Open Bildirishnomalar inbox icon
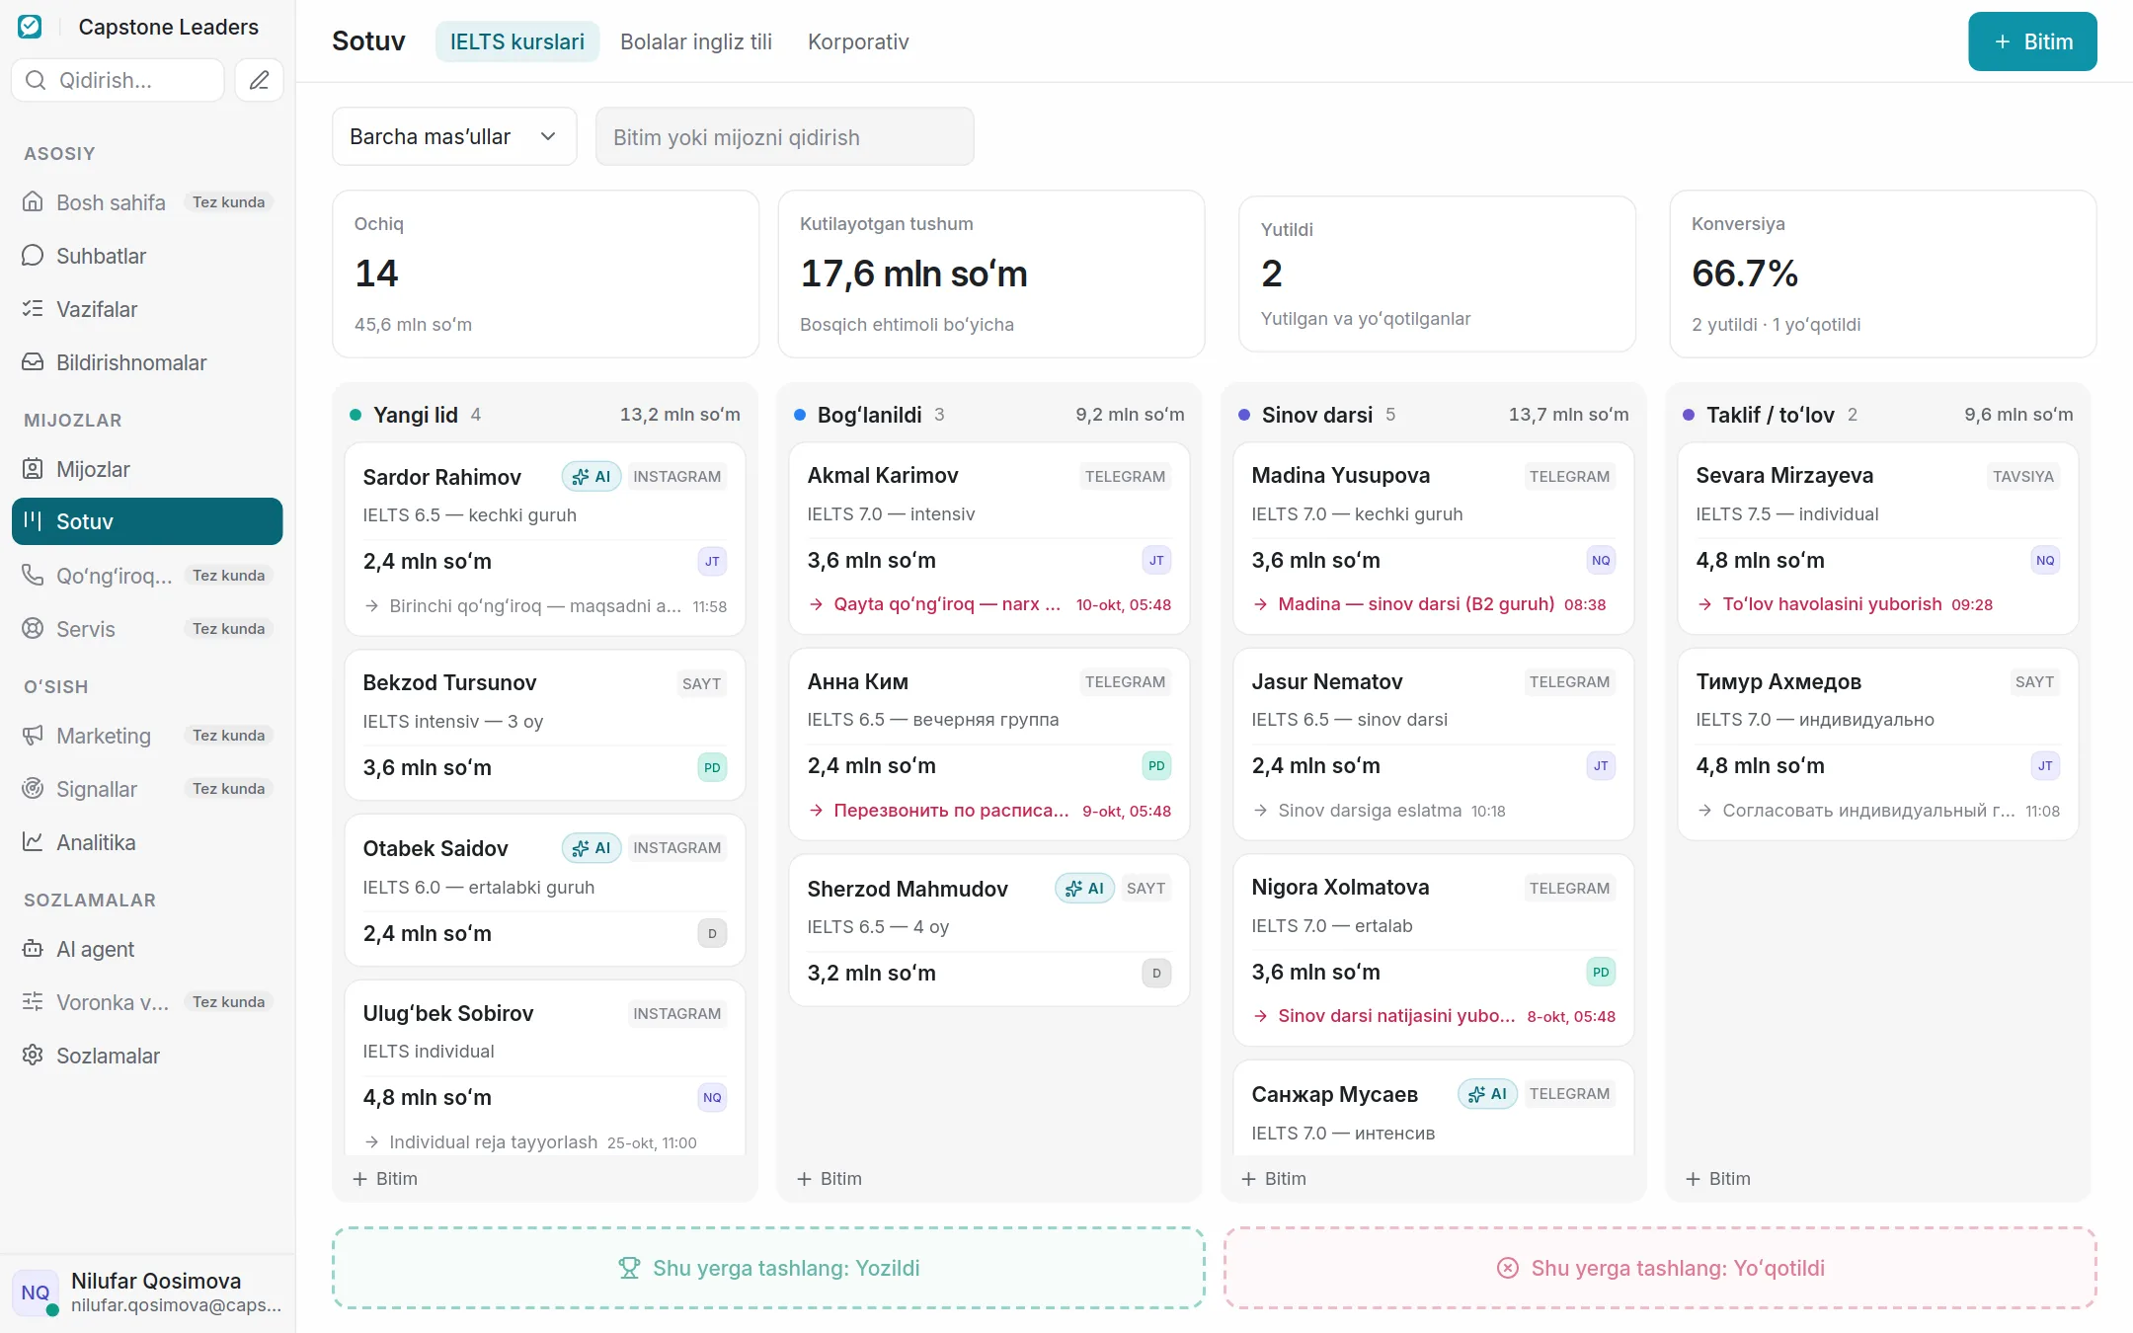This screenshot has height=1333, width=2133. point(33,362)
